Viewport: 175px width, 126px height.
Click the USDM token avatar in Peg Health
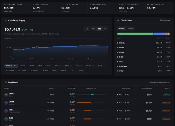(x=6, y=103)
